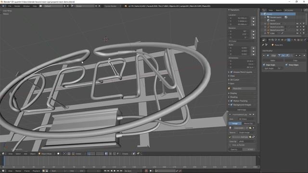Open the Modifiers wrench properties tab

pyautogui.click(x=289, y=40)
